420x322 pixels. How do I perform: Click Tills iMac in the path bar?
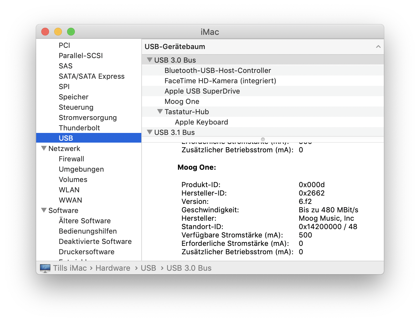[70, 268]
